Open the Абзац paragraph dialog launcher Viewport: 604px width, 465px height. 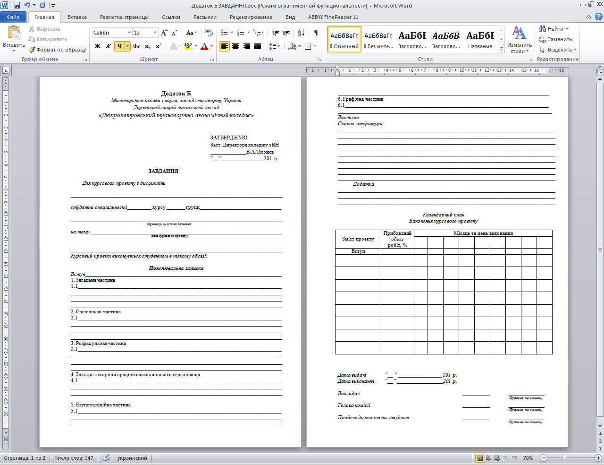click(x=320, y=60)
